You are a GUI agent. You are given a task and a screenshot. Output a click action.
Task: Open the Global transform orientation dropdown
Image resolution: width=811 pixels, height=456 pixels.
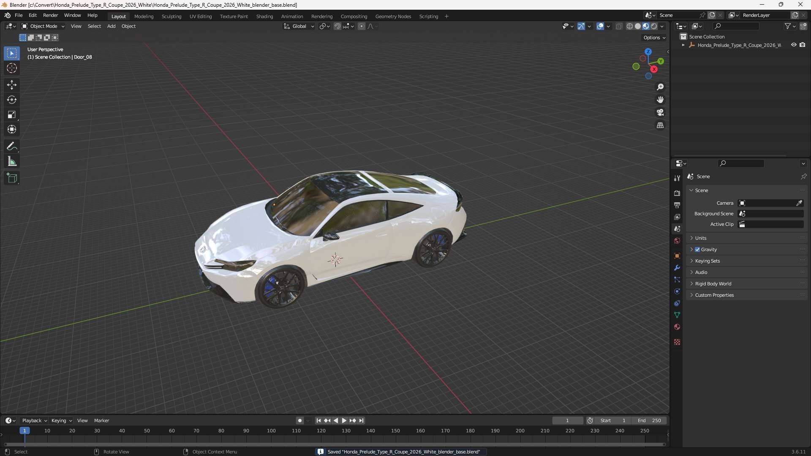[x=299, y=26]
